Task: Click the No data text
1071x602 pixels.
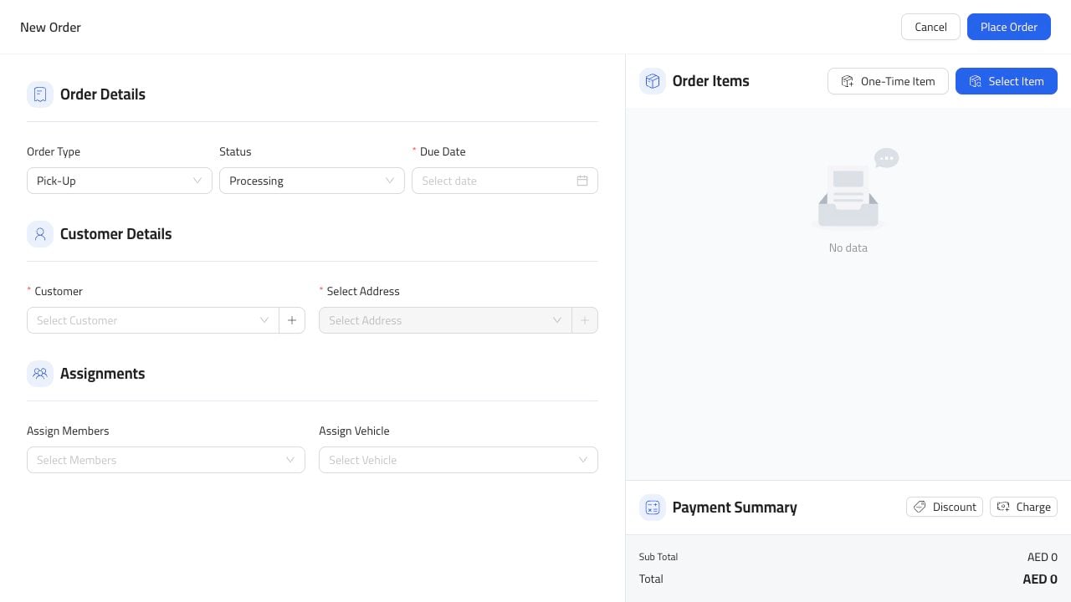Action: [848, 247]
